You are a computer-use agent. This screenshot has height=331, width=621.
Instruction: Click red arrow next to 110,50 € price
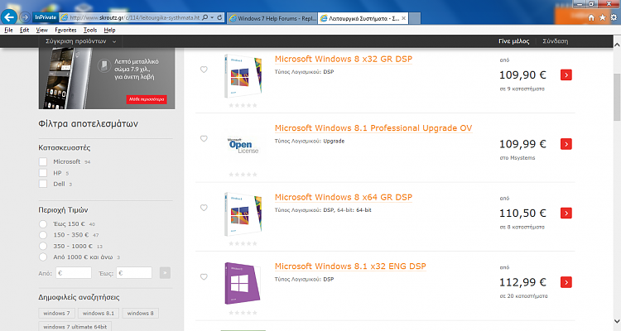566,213
